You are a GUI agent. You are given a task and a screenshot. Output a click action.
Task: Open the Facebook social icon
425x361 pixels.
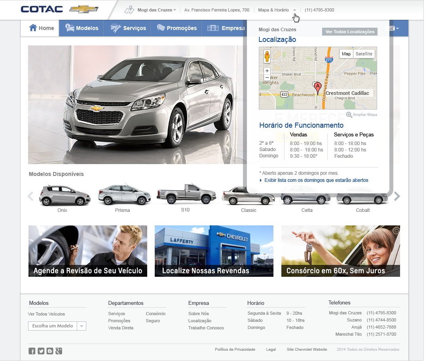tap(32, 351)
